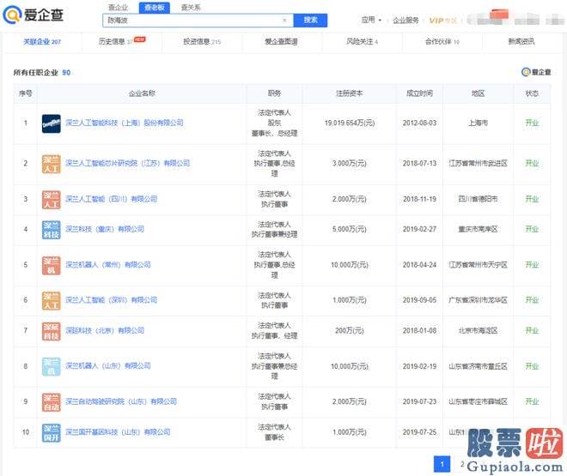
Task: Select the 查企业 search tab
Action: (118, 7)
